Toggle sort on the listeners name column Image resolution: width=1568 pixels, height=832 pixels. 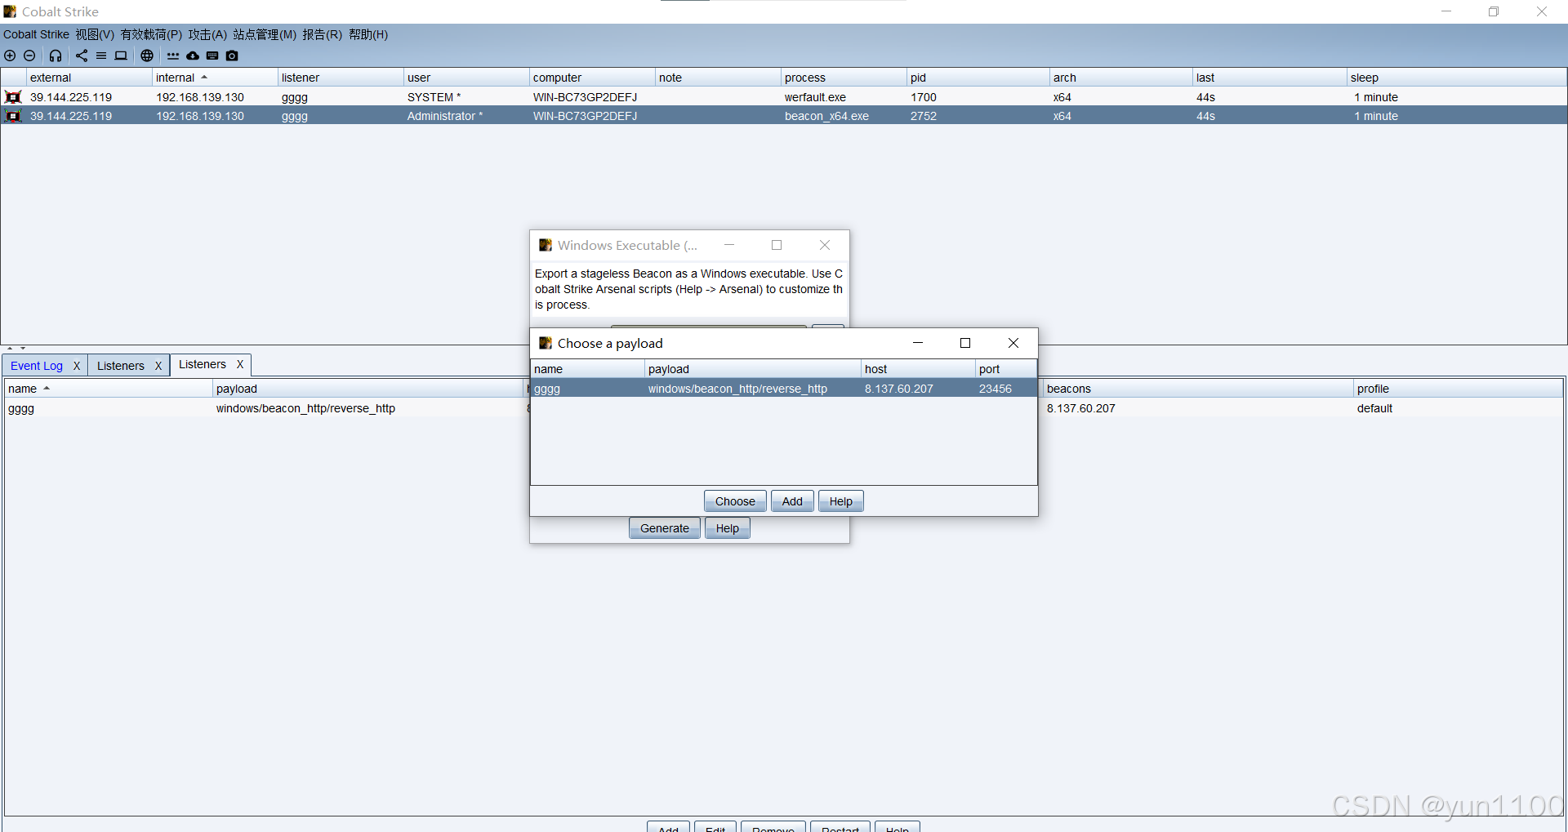coord(108,389)
